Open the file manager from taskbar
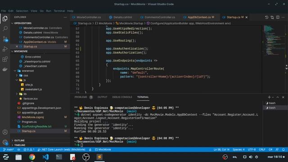The image size is (288, 162). coord(18,157)
